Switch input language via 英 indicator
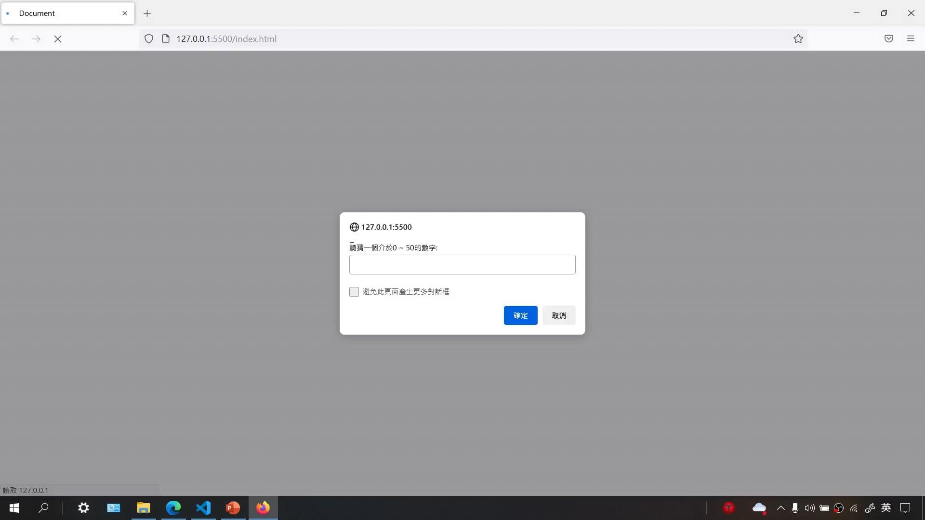 pyautogui.click(x=886, y=508)
